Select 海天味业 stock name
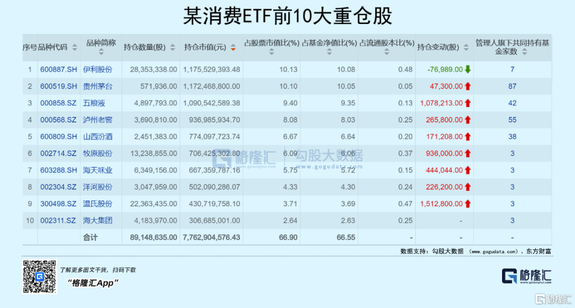This screenshot has width=575, height=308. click(x=97, y=170)
